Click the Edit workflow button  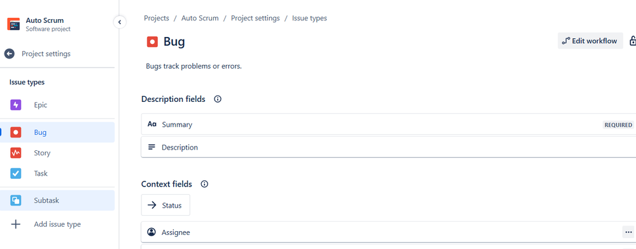click(x=590, y=41)
